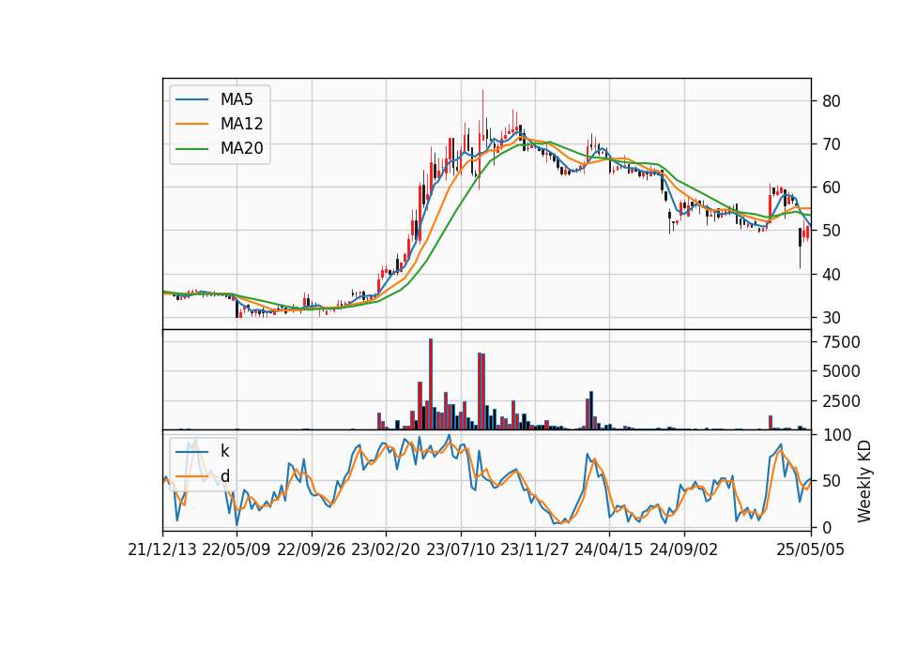
Task: Click the 22/09/26 date tick label
Action: coord(312,550)
